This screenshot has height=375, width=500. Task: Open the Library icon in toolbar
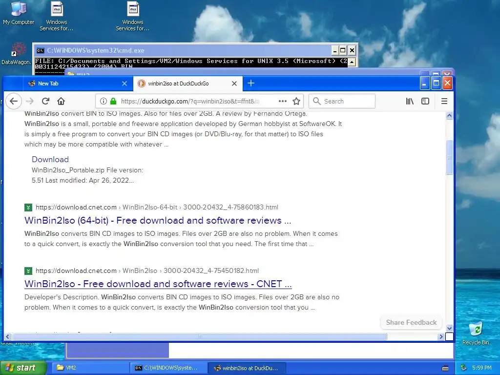coord(410,101)
